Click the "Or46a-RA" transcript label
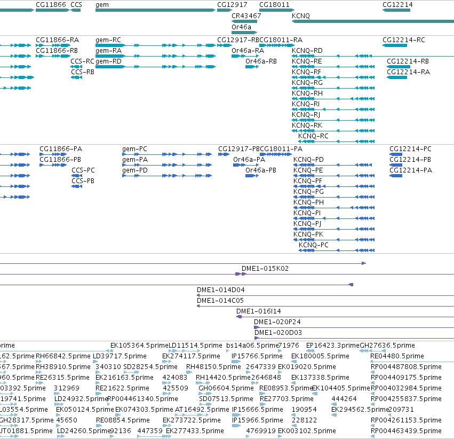454x439 pixels. click(248, 50)
